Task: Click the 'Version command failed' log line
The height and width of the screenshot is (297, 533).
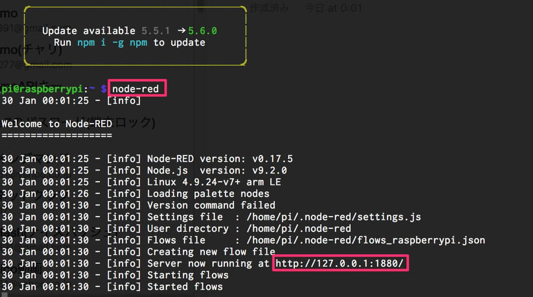Action: pyautogui.click(x=211, y=205)
